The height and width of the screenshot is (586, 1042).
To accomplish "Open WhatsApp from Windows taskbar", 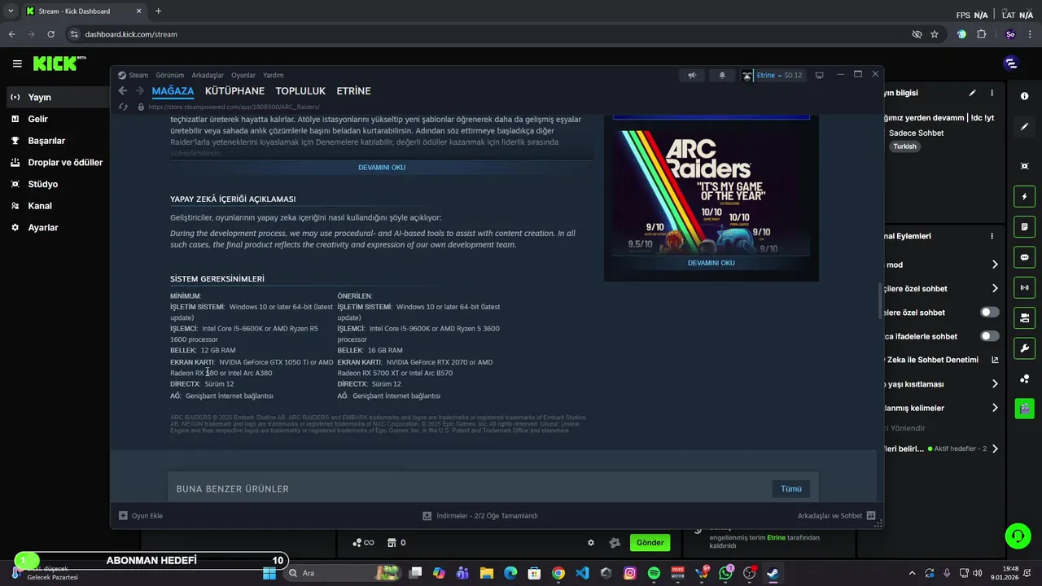I will tap(725, 573).
